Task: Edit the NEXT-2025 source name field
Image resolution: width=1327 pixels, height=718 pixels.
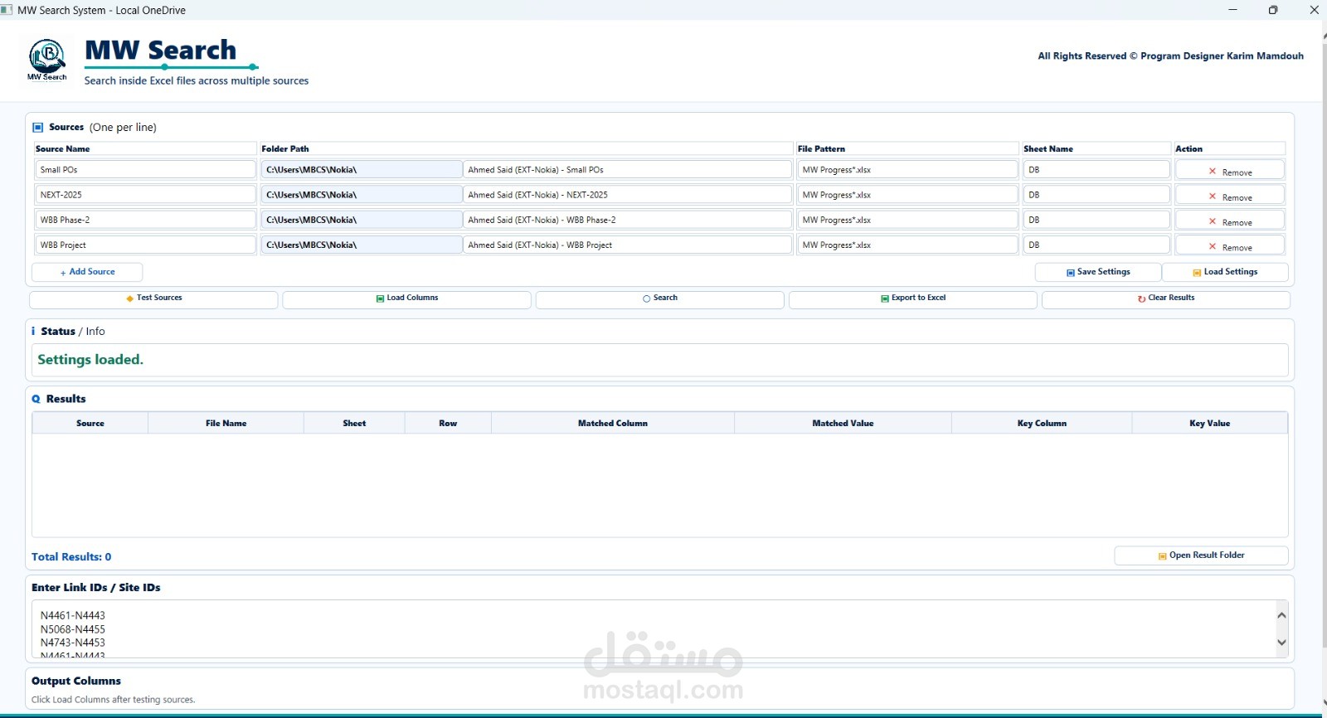Action: tap(145, 195)
